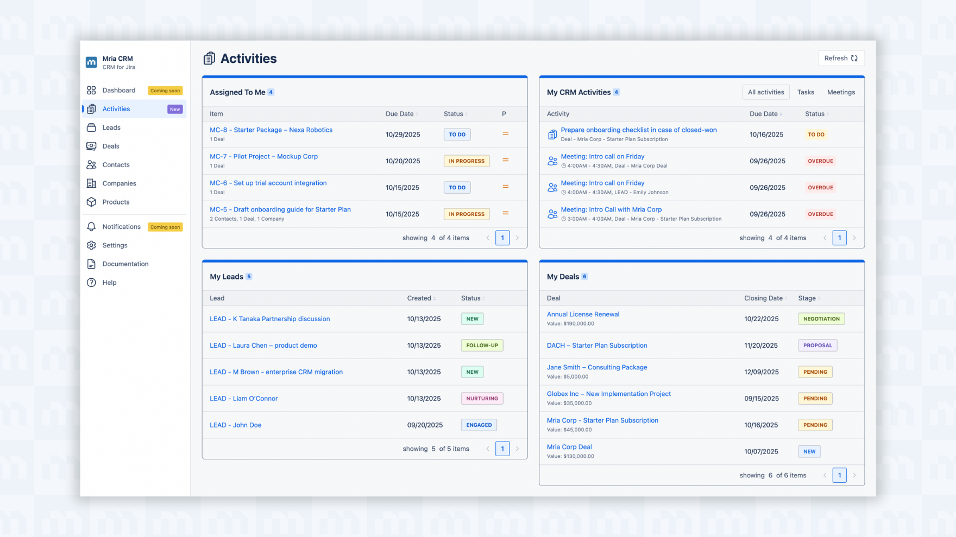The width and height of the screenshot is (956, 537).
Task: Open Help via its question mark icon
Action: [91, 283]
